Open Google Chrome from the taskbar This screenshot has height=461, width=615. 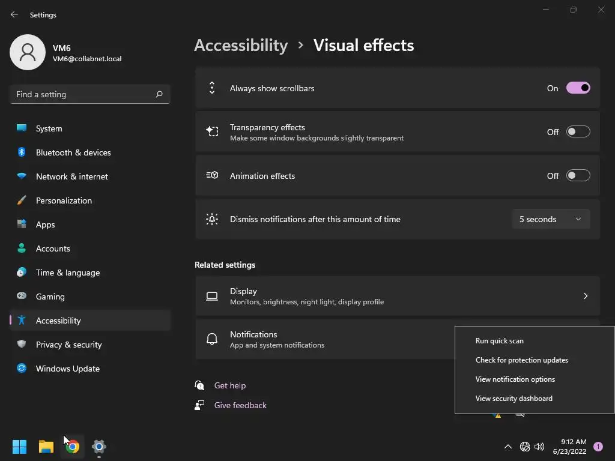coord(73,447)
